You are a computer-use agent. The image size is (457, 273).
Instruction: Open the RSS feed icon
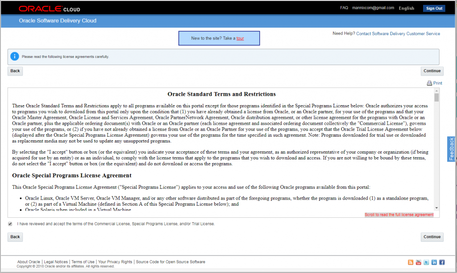[411, 262]
